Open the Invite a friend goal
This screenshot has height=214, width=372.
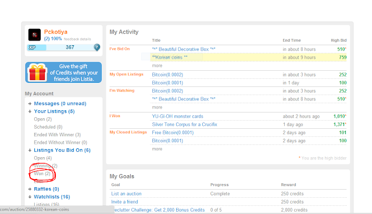click(124, 202)
